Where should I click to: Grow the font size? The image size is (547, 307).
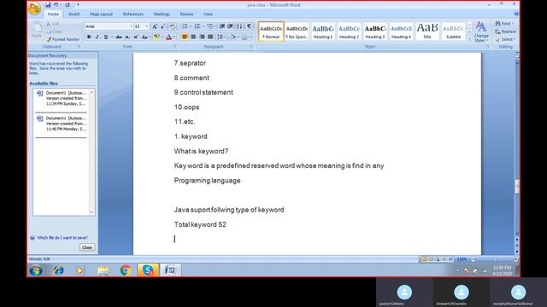point(155,26)
